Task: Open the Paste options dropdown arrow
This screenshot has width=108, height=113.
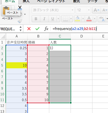Action: [x=25, y=14]
